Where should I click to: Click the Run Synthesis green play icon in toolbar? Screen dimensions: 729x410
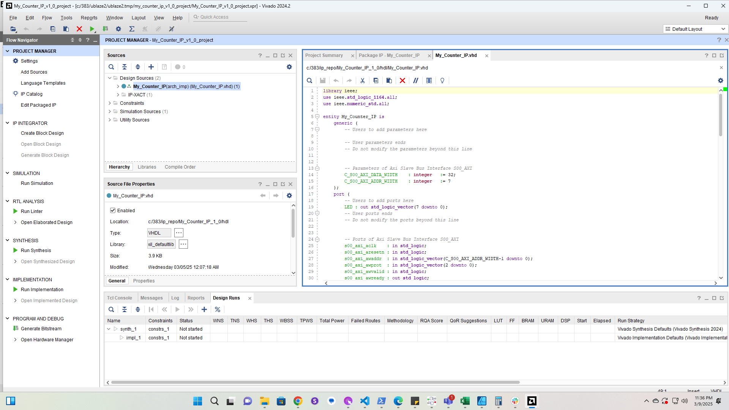coord(92,29)
